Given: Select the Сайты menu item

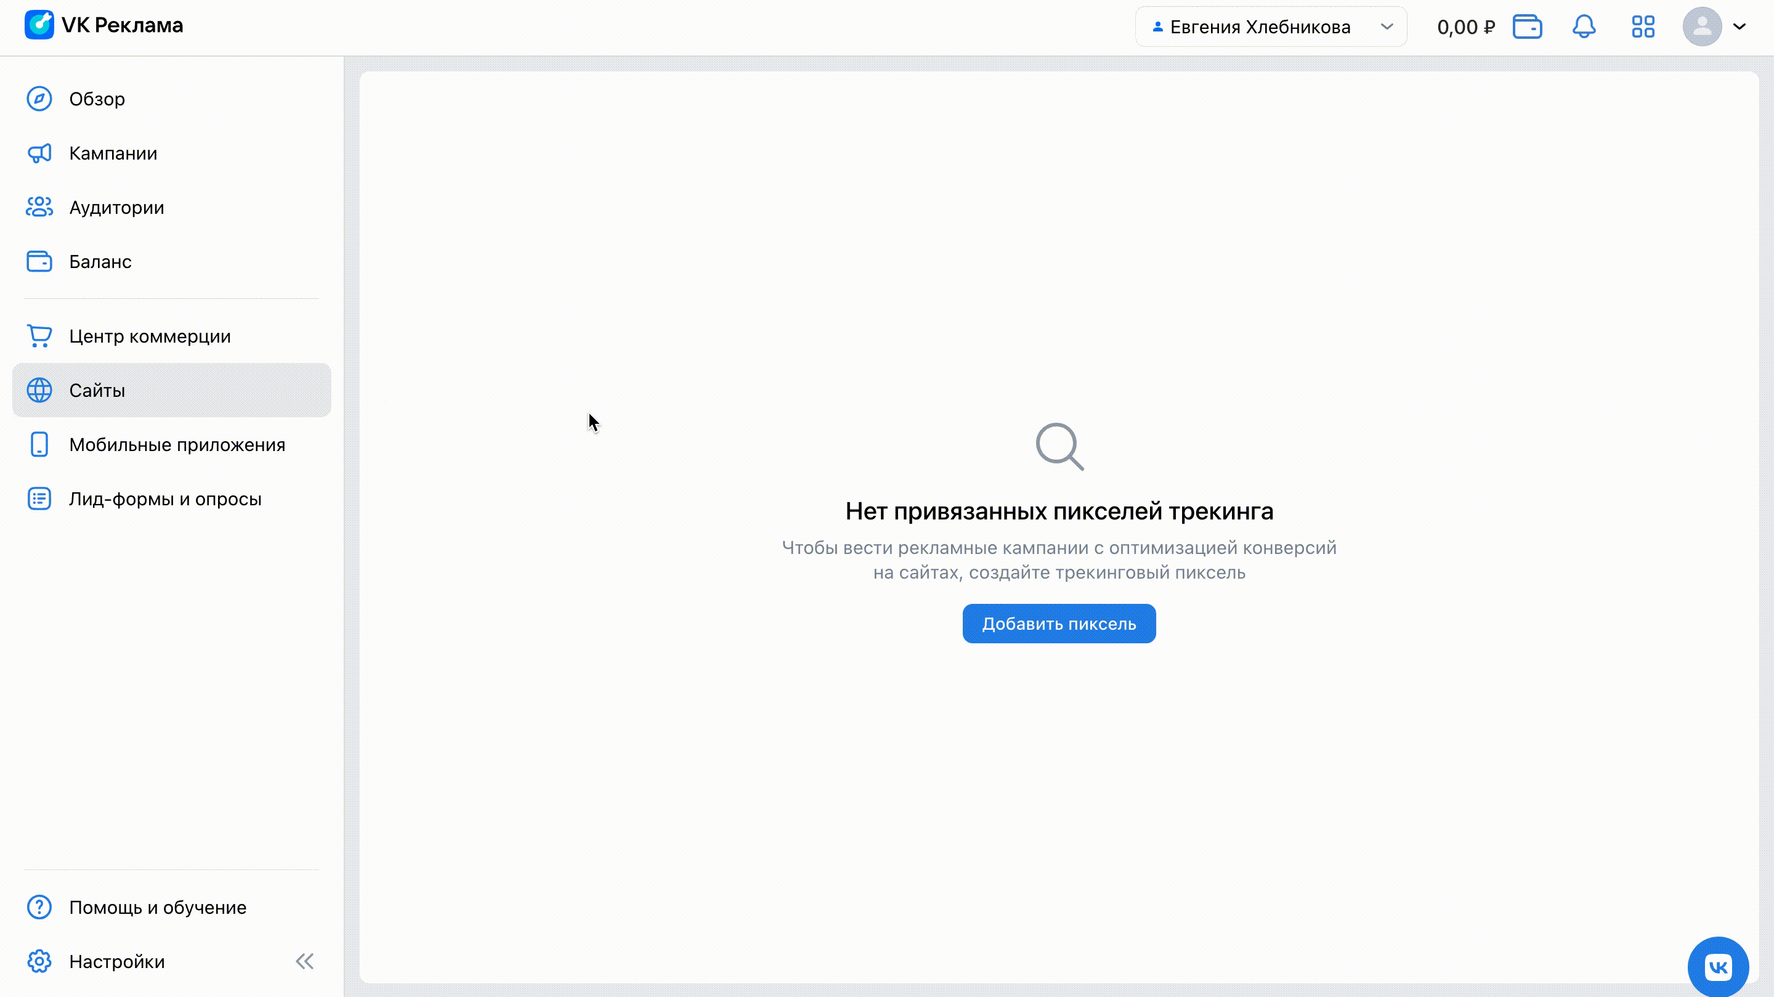Looking at the screenshot, I should (x=97, y=391).
